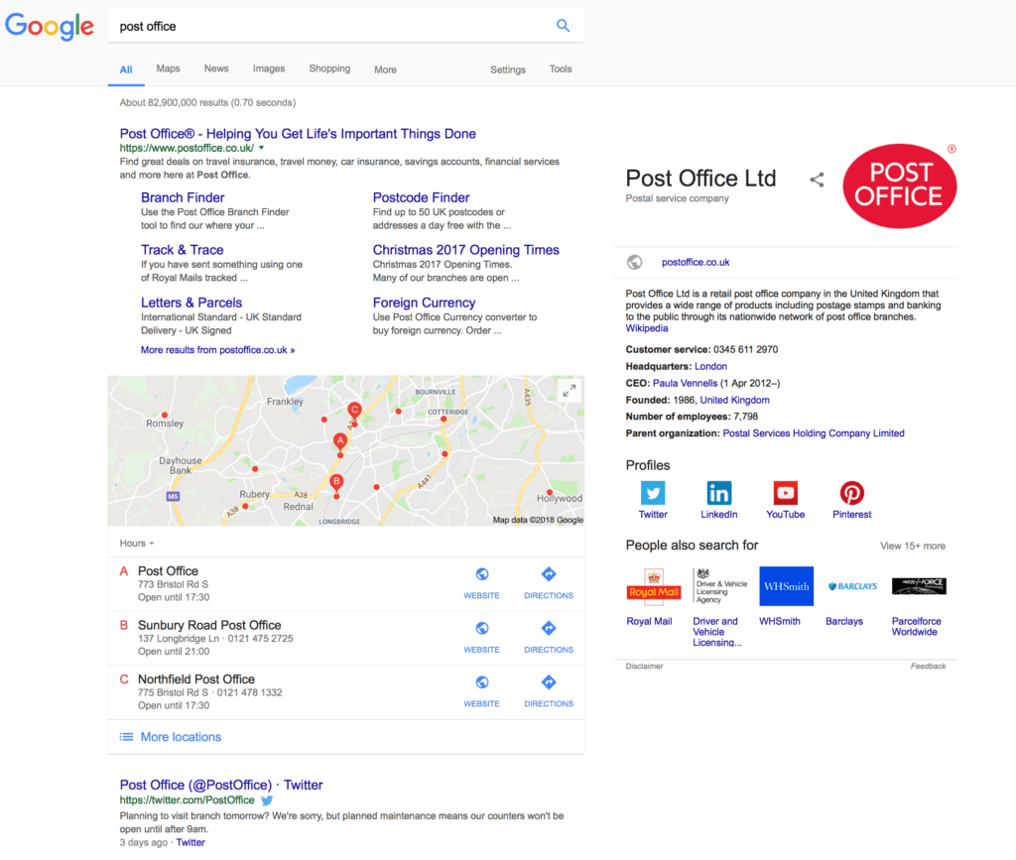Open Google search Settings
The width and height of the screenshot is (1016, 860).
tap(507, 69)
